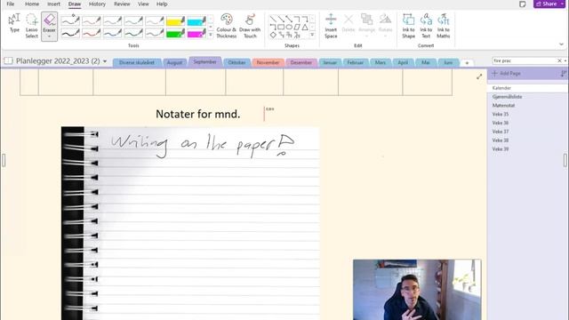569x320 pixels.
Task: Open the Arrange dropdown
Action: (x=366, y=26)
